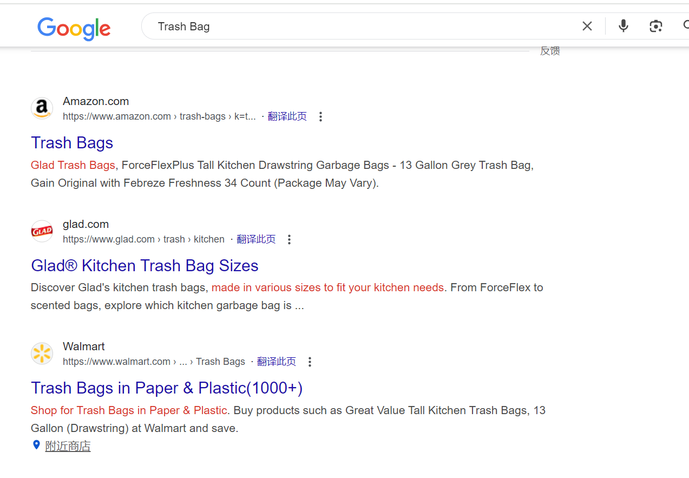Start voice search with microphone icon
689x478 pixels.
(624, 26)
